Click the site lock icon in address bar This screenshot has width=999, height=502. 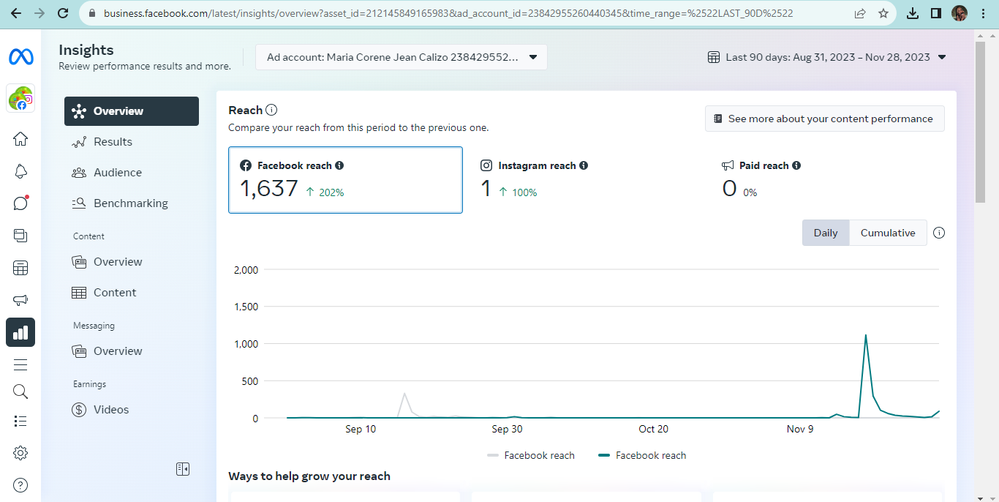coord(91,13)
